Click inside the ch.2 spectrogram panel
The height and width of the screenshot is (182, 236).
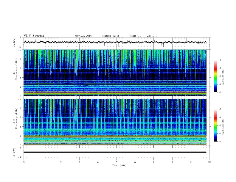click(x=115, y=122)
